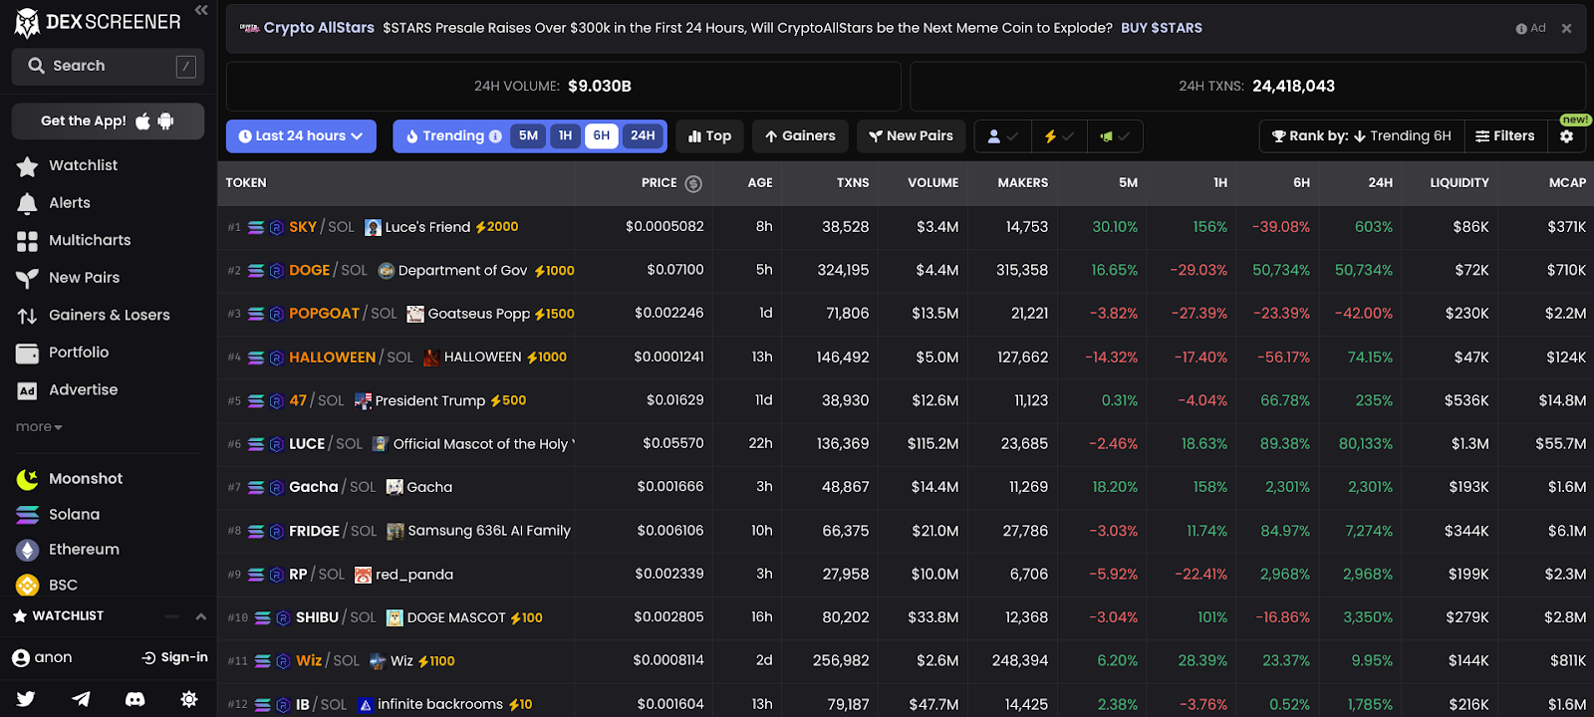1594x717 pixels.
Task: Click the HALLOWEEN token thumbnail image
Action: [x=431, y=358]
